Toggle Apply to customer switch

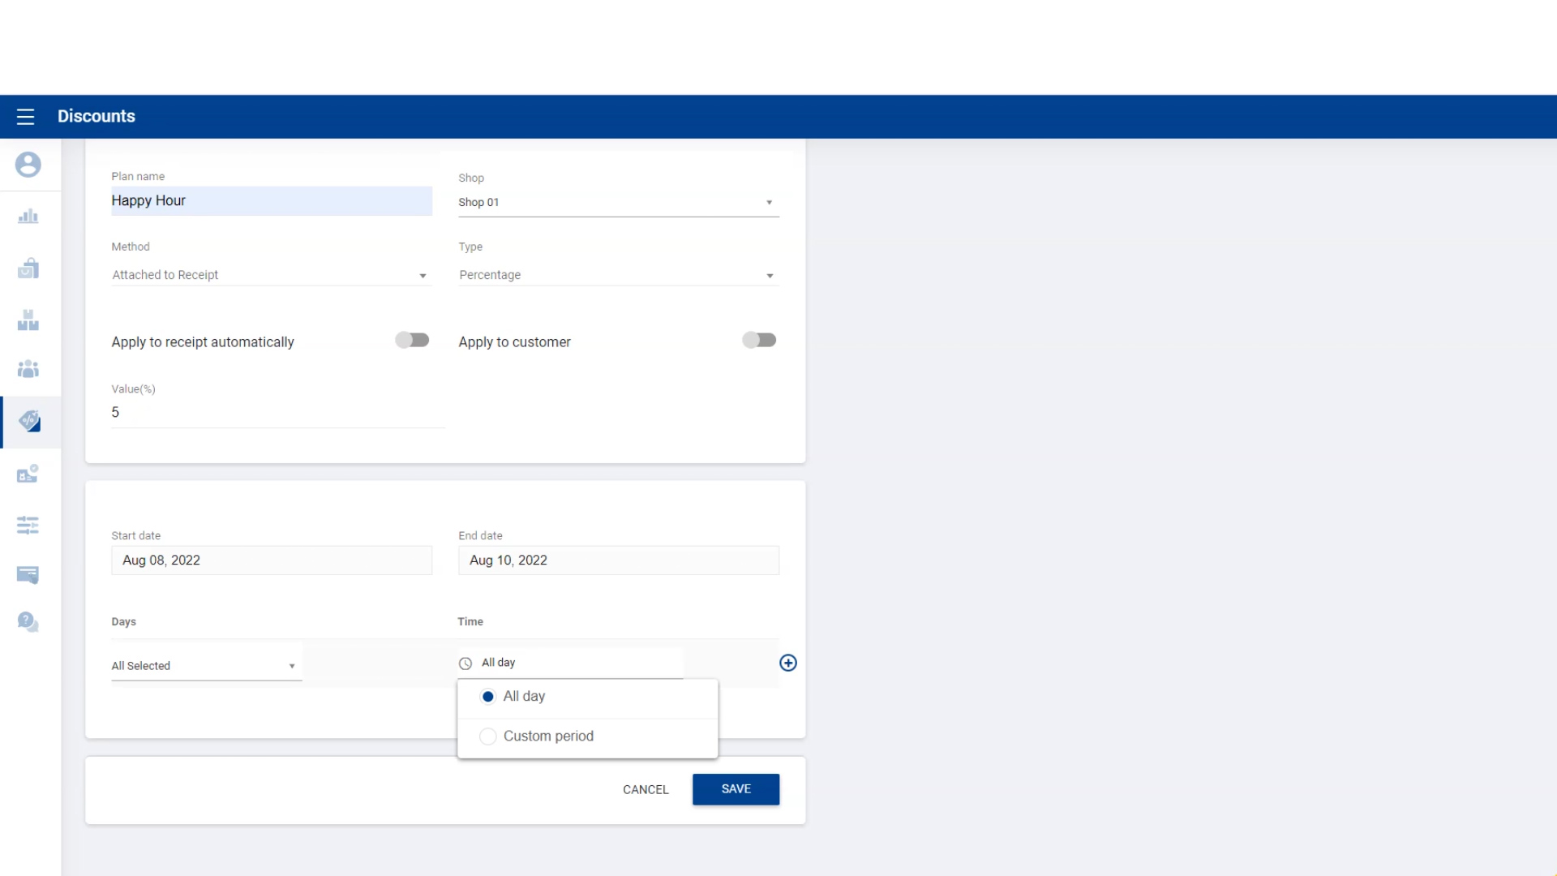[x=759, y=340]
